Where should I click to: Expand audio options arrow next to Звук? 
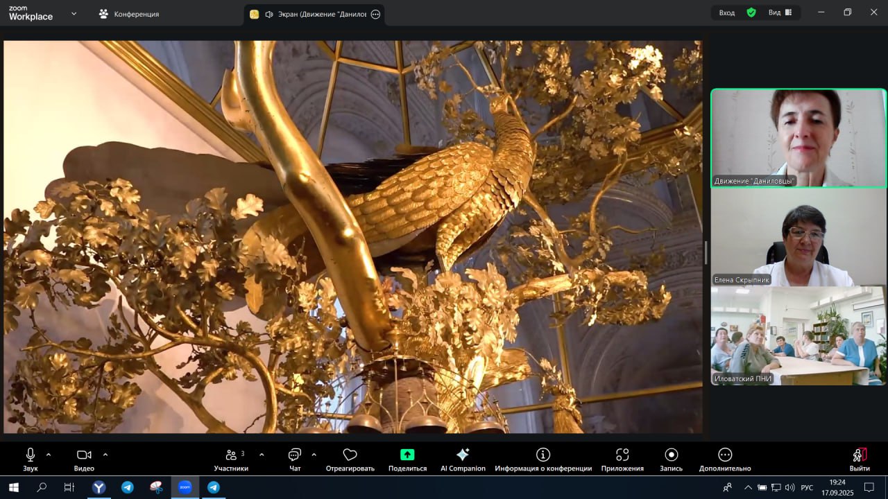[49, 455]
